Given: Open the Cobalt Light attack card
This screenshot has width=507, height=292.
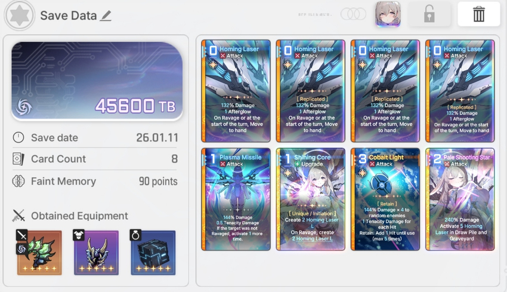Looking at the screenshot, I should tap(385, 199).
